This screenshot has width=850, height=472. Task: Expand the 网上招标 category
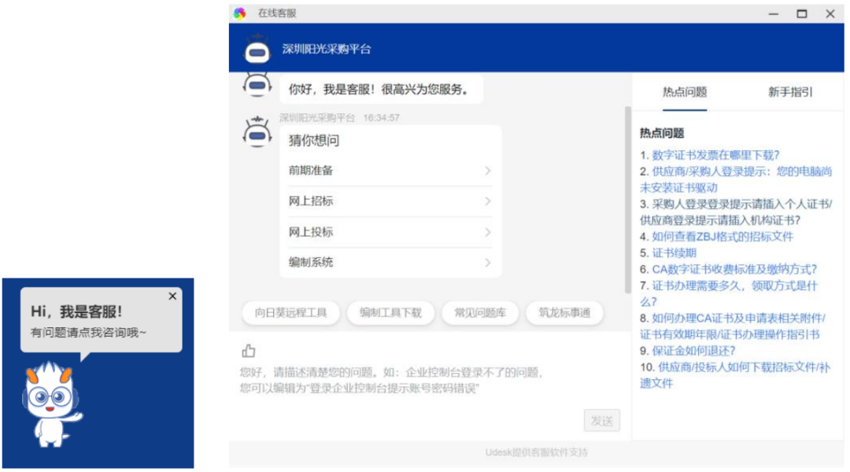(x=390, y=201)
